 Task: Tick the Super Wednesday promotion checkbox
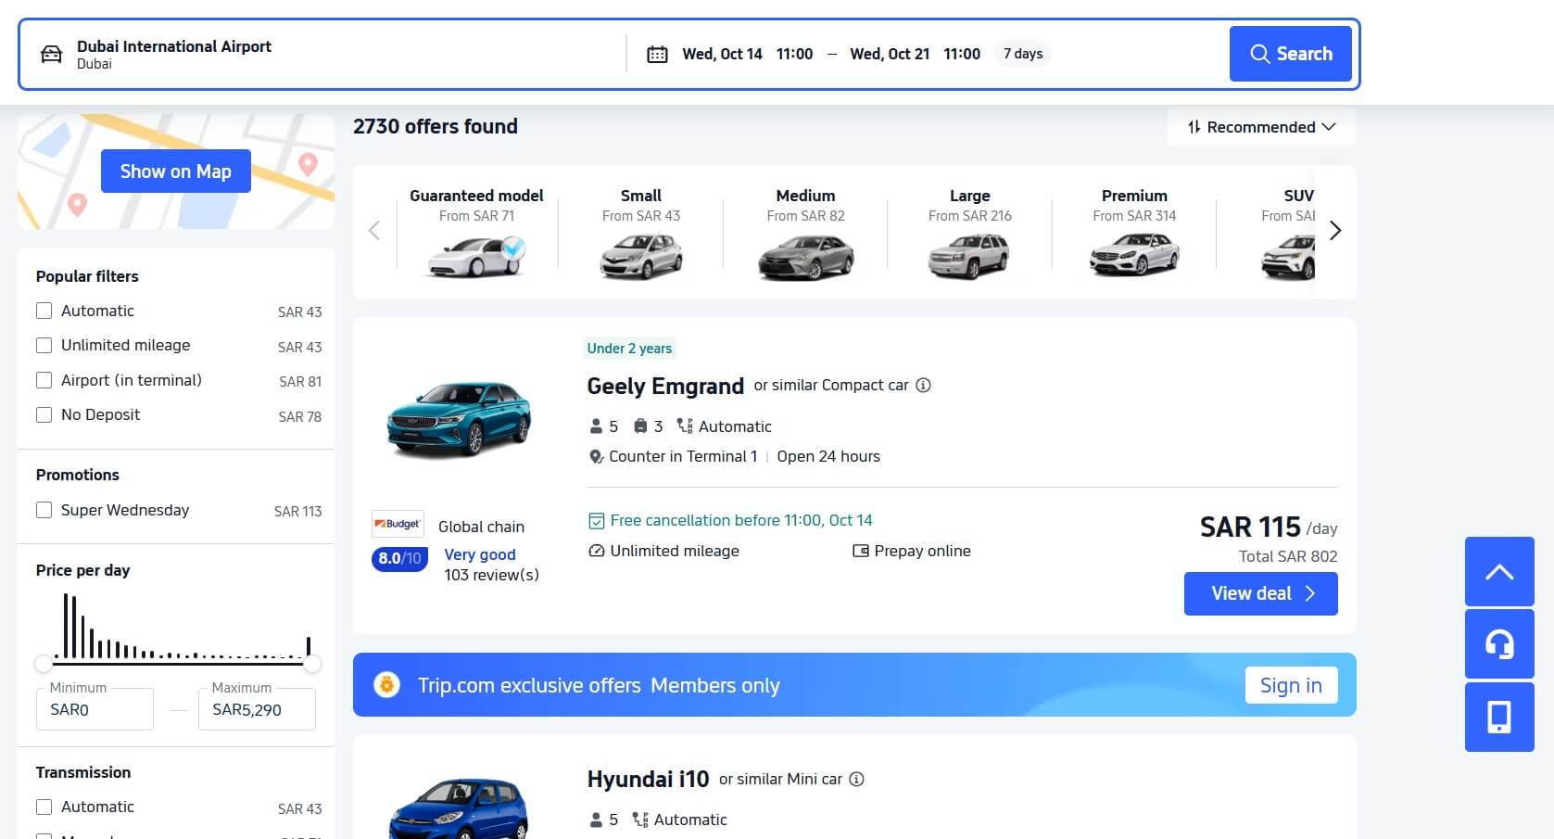44,510
